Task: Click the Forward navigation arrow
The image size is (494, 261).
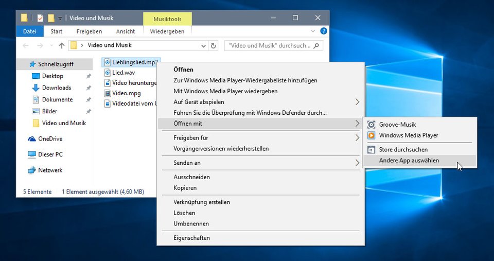Action: click(40, 46)
